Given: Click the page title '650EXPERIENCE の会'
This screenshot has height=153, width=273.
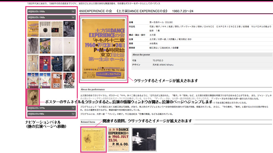Looking at the screenshot, I should click(96, 11).
